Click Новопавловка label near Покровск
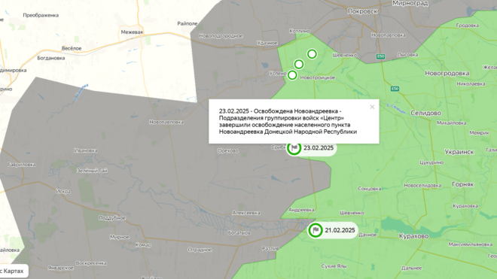Image resolution: width=497 pixels, height=279 pixels. (x=389, y=35)
